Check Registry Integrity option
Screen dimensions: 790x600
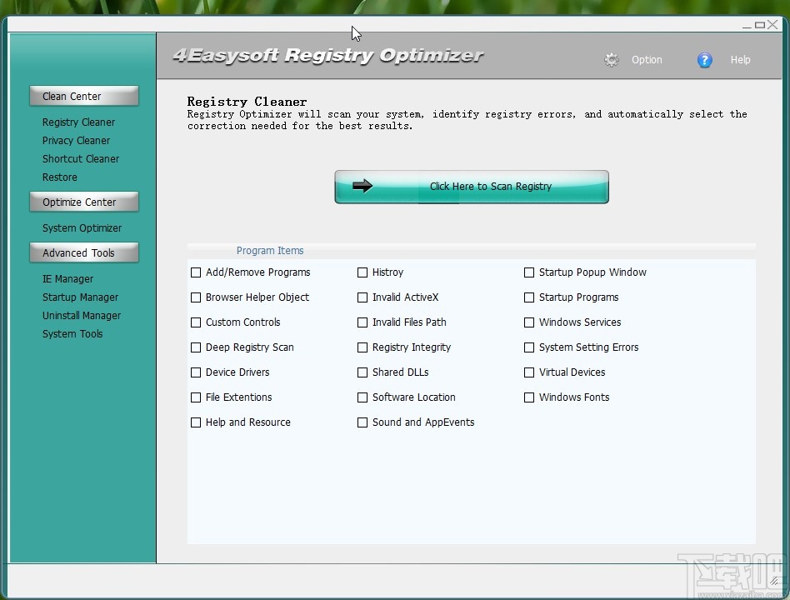pos(362,347)
